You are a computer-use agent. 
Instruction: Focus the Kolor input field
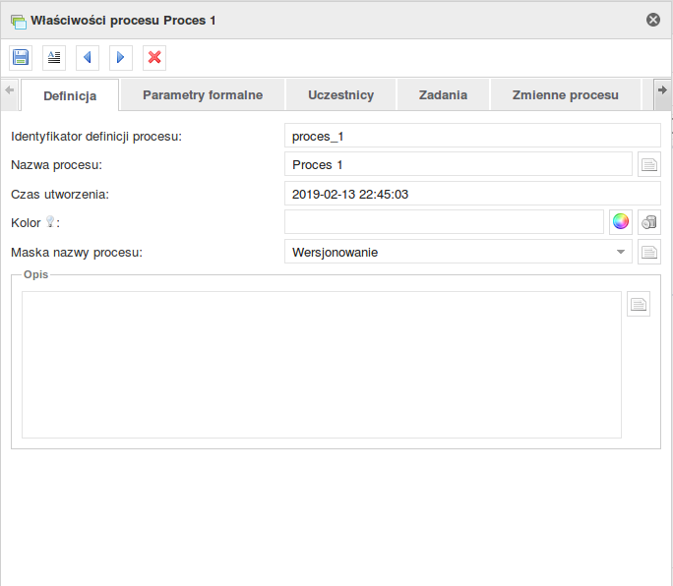(444, 222)
